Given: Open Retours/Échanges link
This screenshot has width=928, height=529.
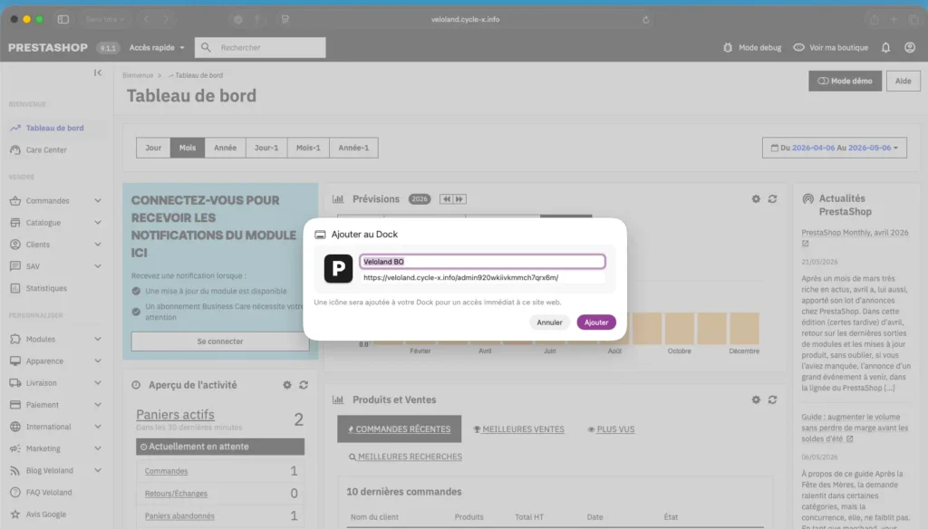Looking at the screenshot, I should click(x=176, y=494).
